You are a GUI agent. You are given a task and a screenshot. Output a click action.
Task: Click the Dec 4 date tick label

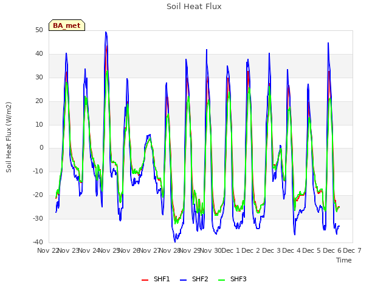(291, 250)
